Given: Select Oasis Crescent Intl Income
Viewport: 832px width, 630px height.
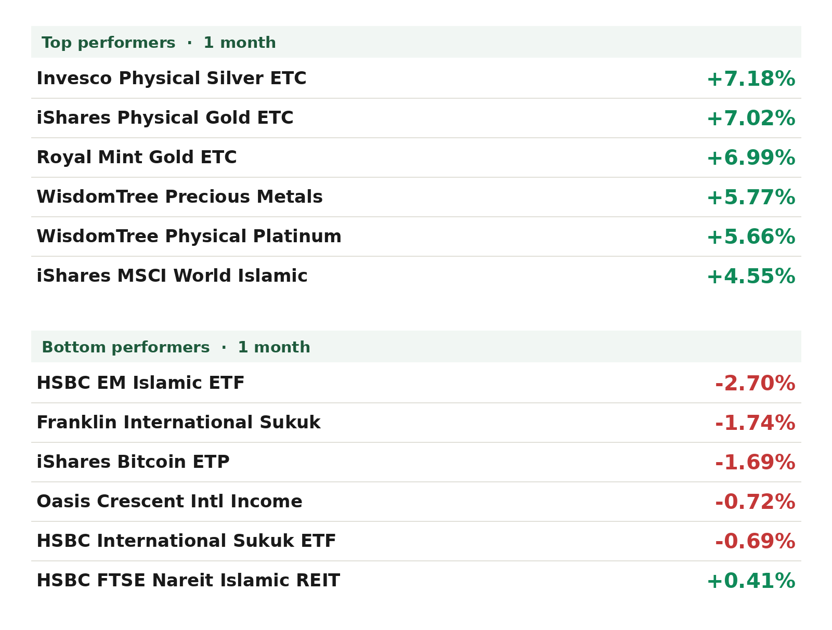Looking at the screenshot, I should click(416, 502).
